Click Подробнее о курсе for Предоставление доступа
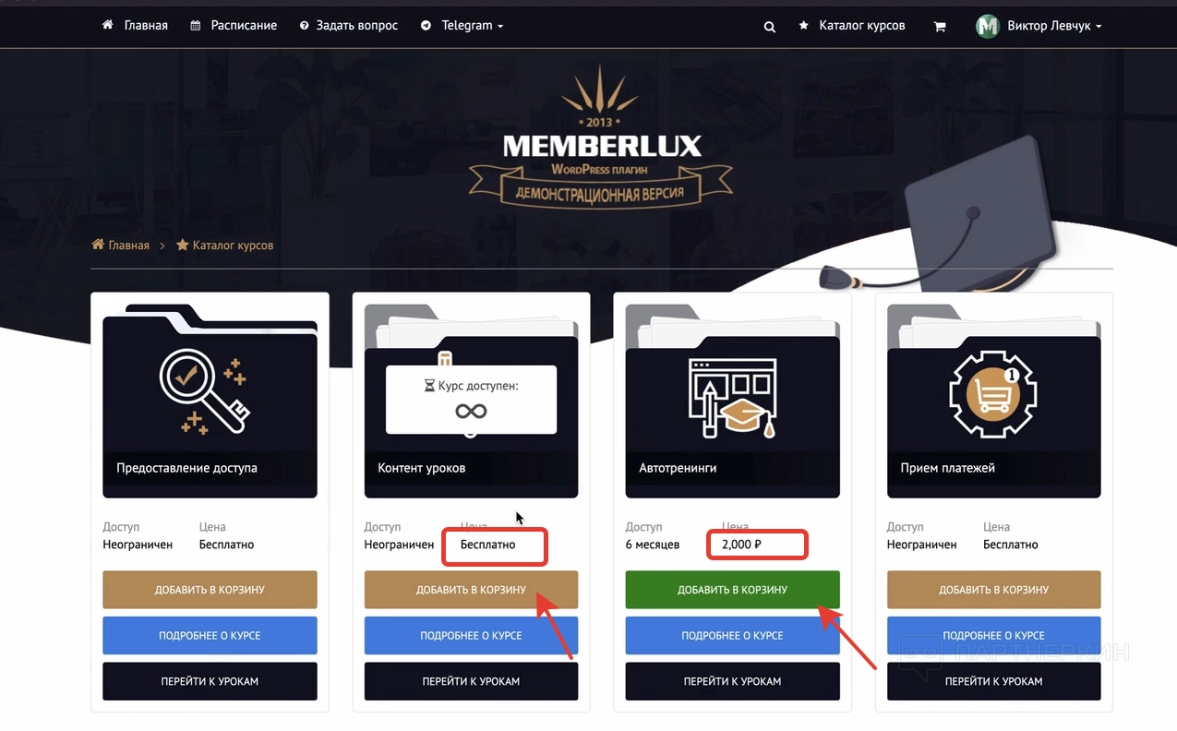 pos(210,636)
